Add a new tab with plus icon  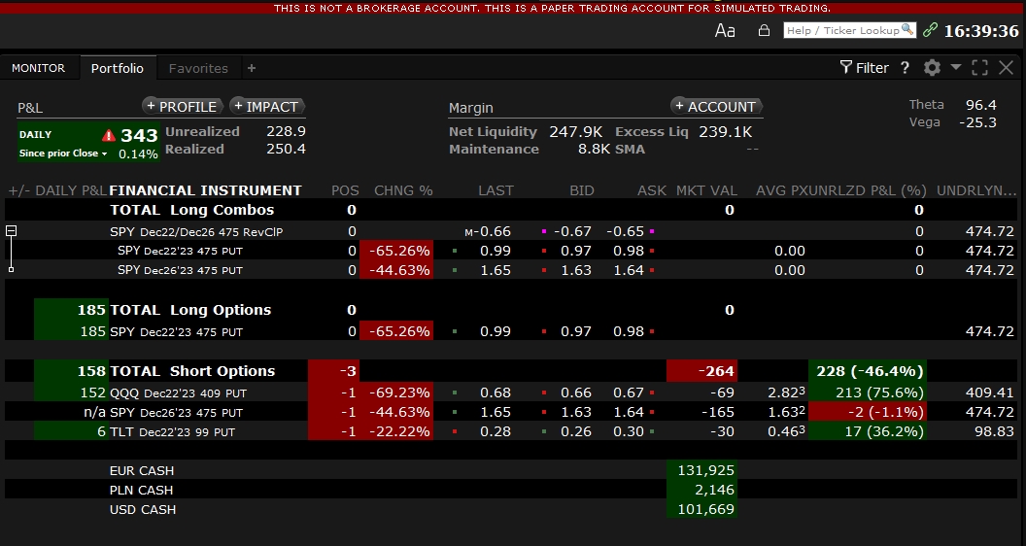tap(252, 68)
